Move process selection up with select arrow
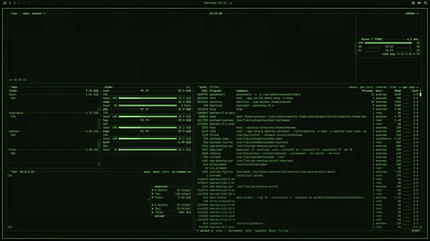Image resolution: width=430 pixels, height=241 pixels. pos(198,231)
